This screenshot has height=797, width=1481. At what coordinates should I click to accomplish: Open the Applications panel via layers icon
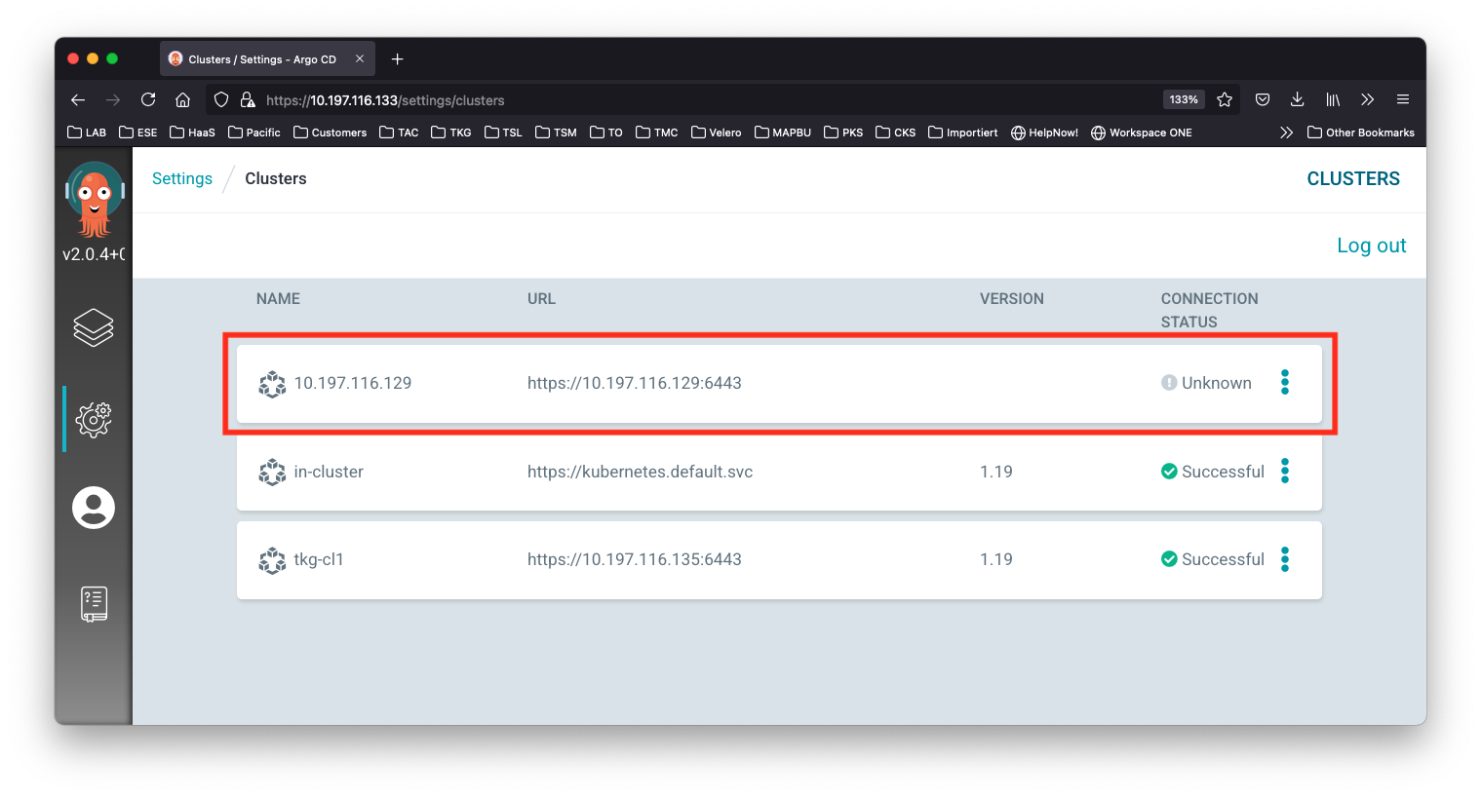[93, 327]
